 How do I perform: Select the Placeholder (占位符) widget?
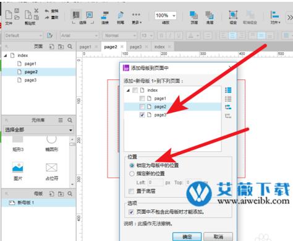pos(51,171)
